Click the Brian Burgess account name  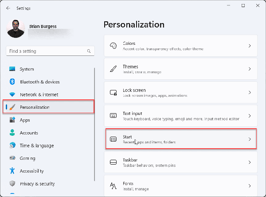[x=43, y=26]
